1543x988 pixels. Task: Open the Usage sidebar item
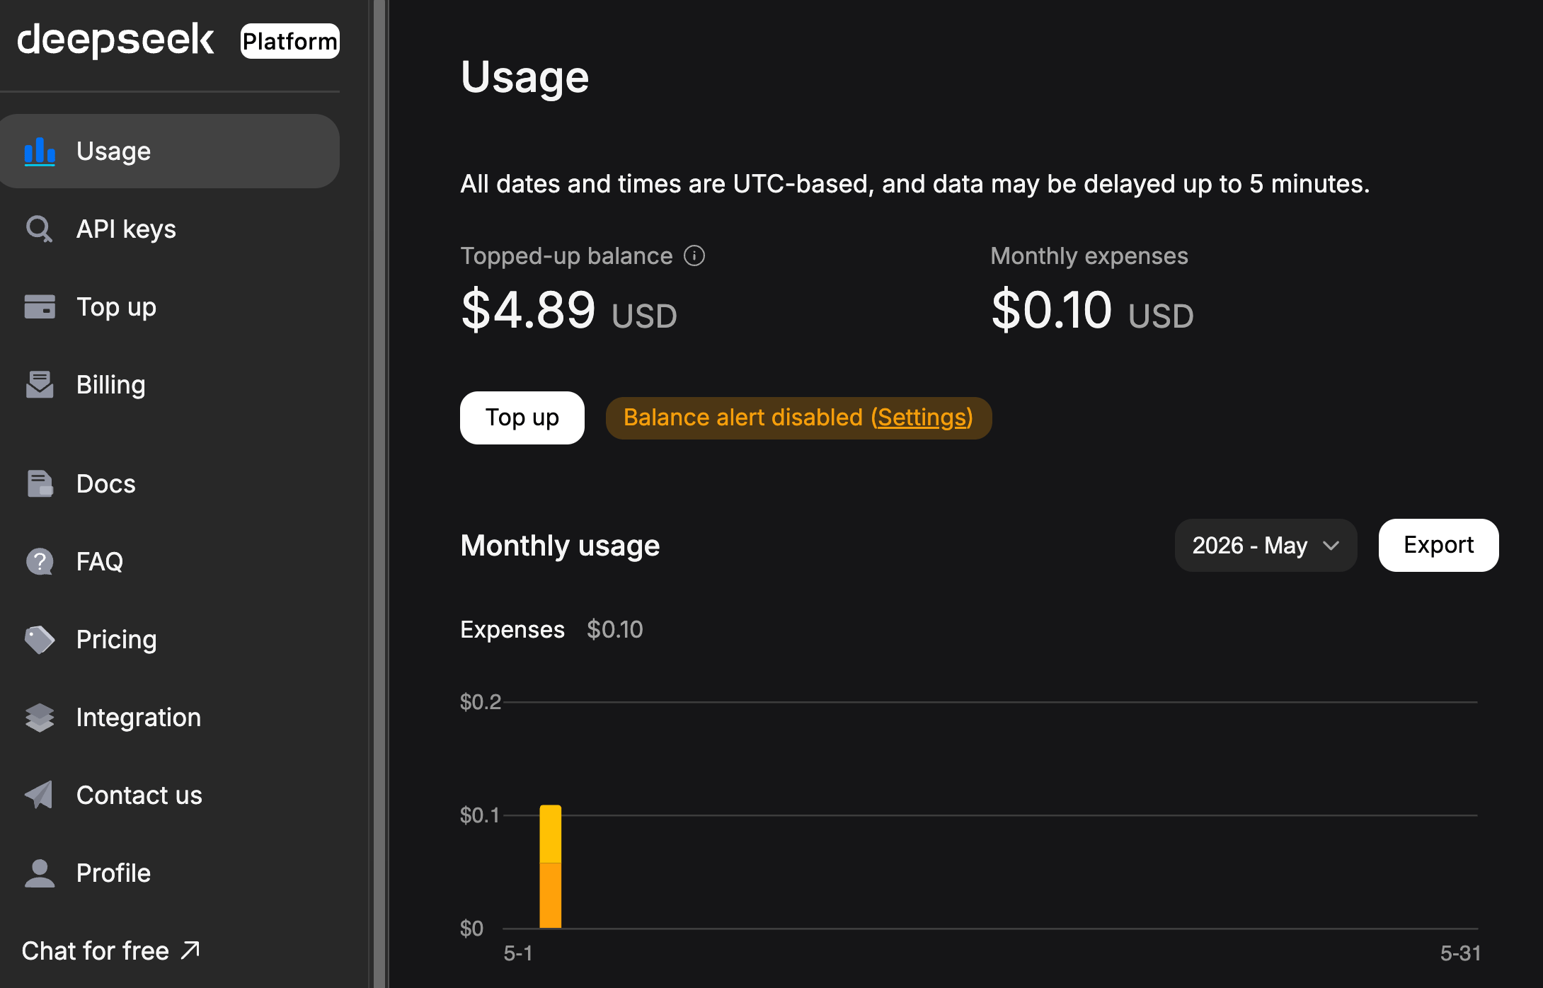[x=170, y=151]
